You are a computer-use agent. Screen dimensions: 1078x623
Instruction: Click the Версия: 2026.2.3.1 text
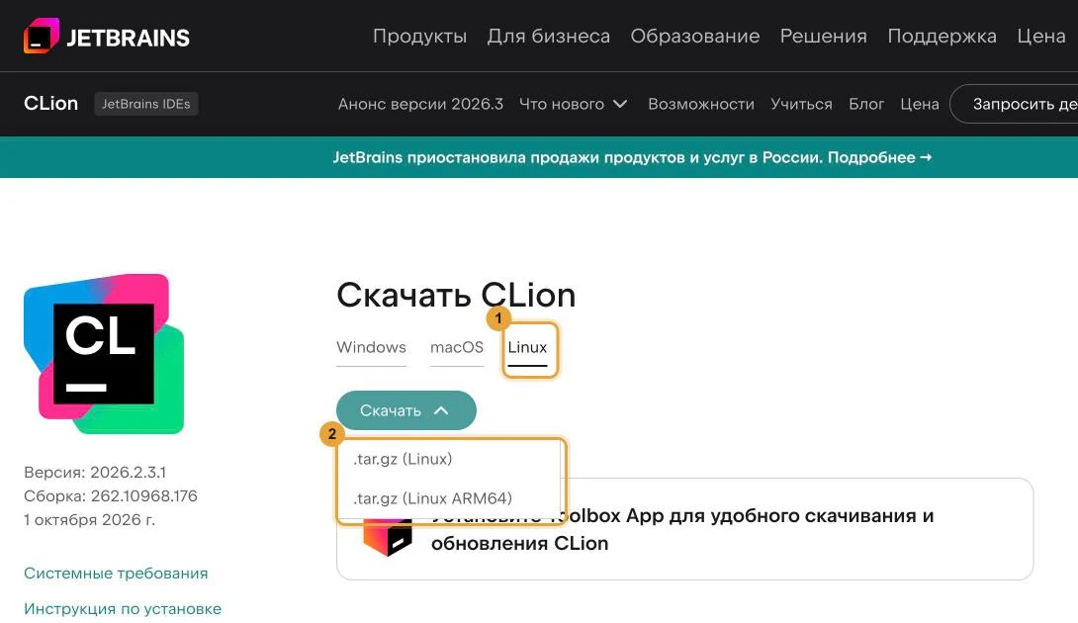[95, 473]
